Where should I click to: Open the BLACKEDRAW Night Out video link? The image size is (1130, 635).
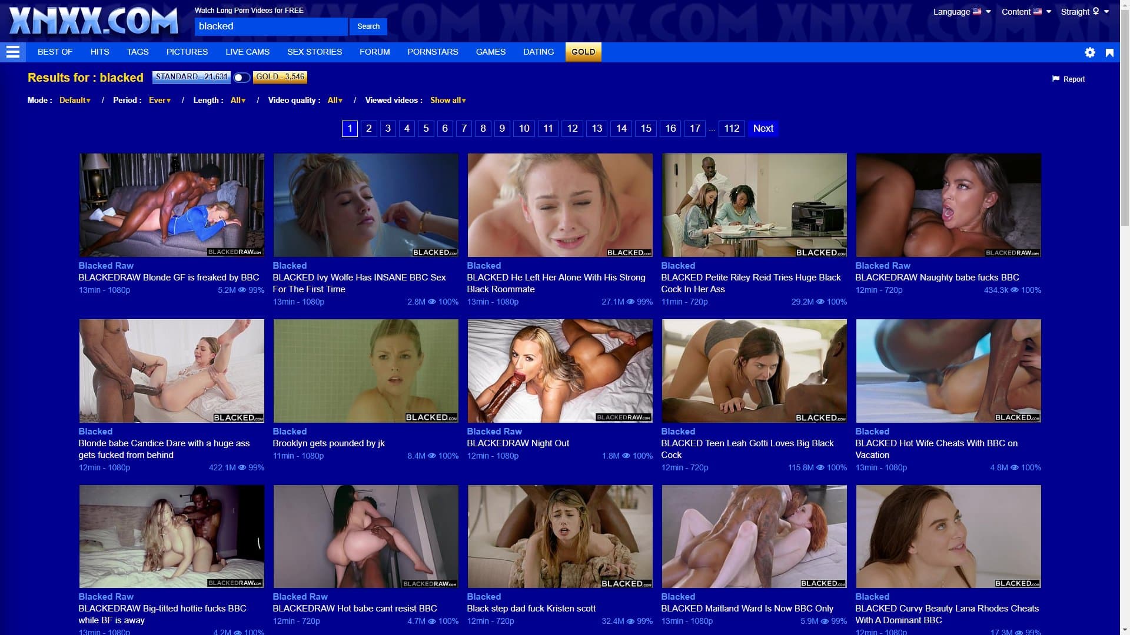click(517, 443)
